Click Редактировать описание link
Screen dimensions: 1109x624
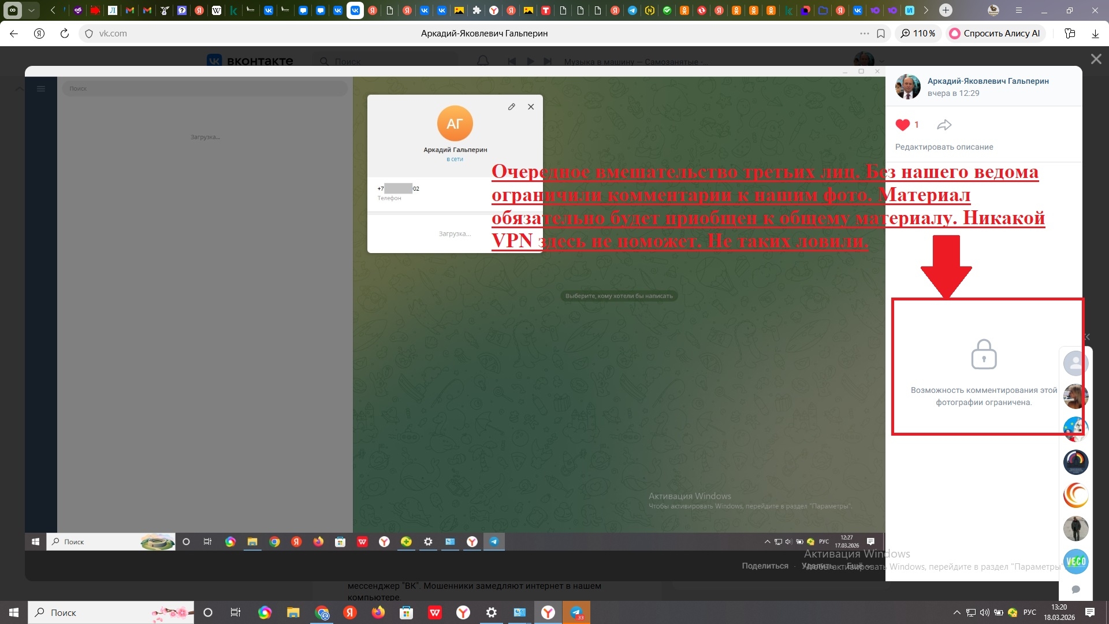tap(944, 147)
